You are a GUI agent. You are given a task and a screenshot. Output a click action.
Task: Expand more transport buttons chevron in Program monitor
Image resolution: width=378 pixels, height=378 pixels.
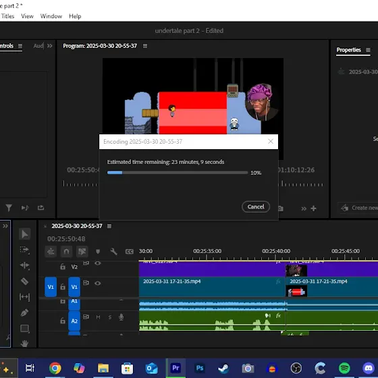(304, 209)
